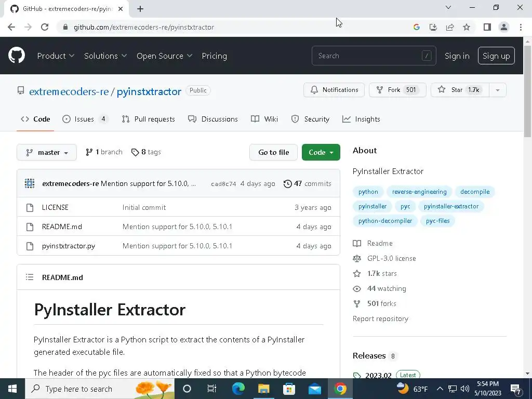The height and width of the screenshot is (399, 532).
Task: Open the master branch dropdown
Action: click(47, 152)
